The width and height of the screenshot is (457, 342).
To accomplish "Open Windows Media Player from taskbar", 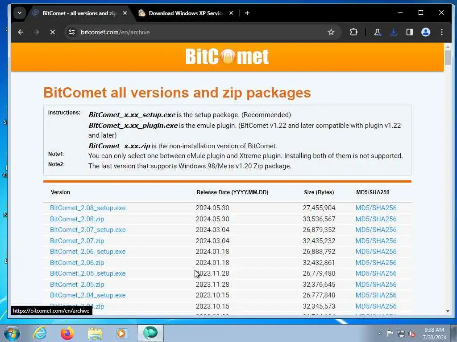I will coord(122,333).
